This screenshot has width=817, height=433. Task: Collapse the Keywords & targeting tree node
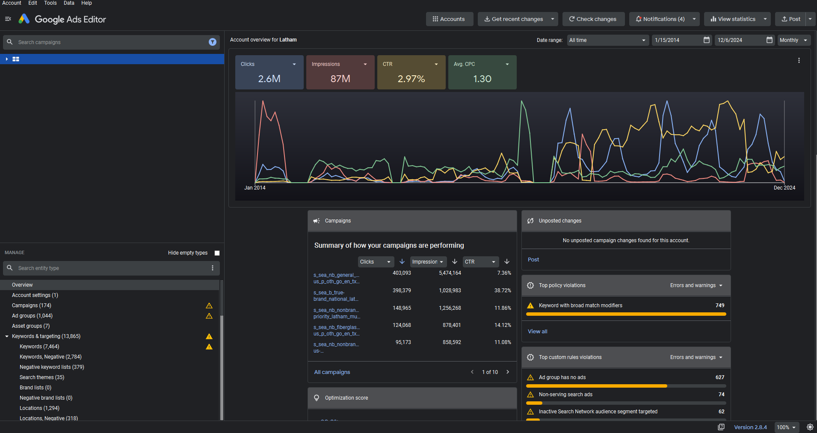7,336
